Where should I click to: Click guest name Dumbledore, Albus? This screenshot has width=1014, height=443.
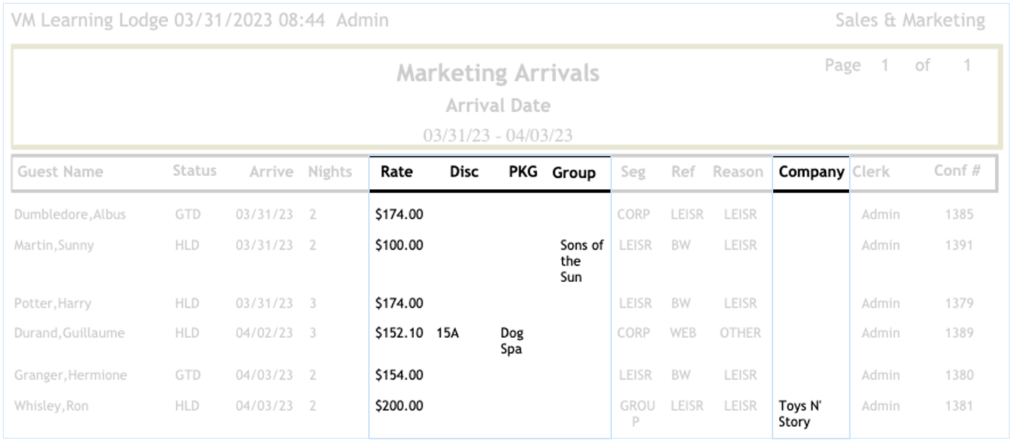tap(70, 215)
